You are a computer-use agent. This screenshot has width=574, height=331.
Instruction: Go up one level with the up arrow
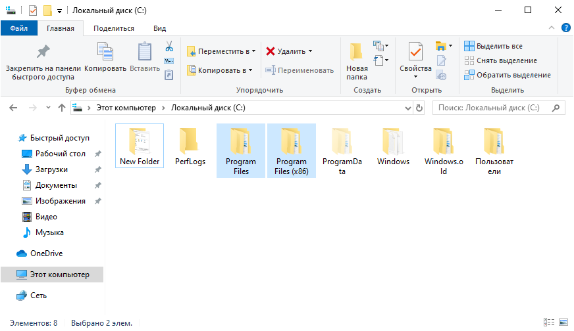[61, 108]
